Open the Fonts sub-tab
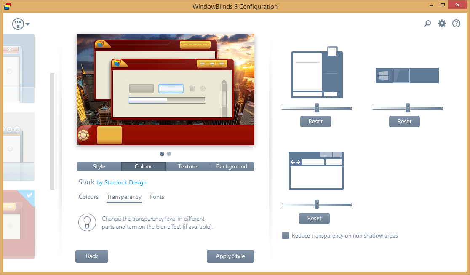Screen dimensions: 470x275 157,197
